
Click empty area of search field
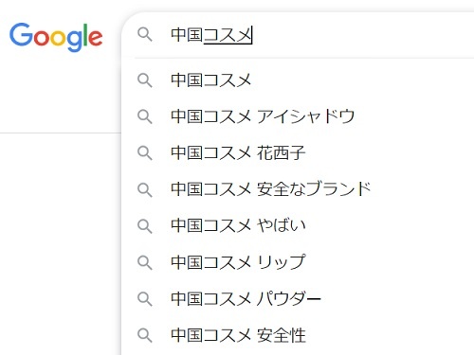coord(363,35)
